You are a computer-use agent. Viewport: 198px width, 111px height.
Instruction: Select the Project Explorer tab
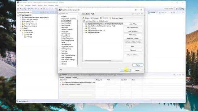[x=24, y=13]
